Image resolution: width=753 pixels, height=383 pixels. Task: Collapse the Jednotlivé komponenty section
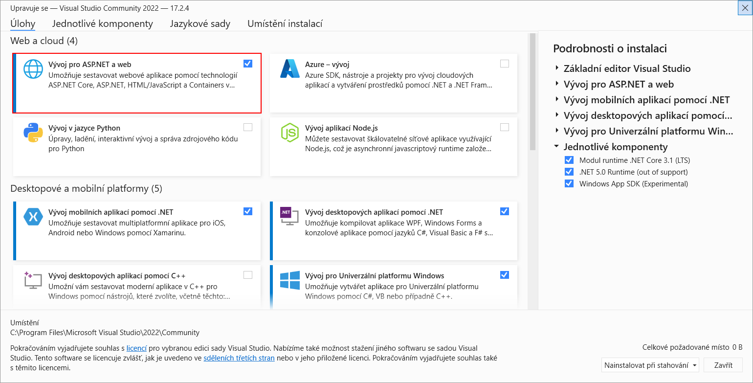tap(557, 147)
